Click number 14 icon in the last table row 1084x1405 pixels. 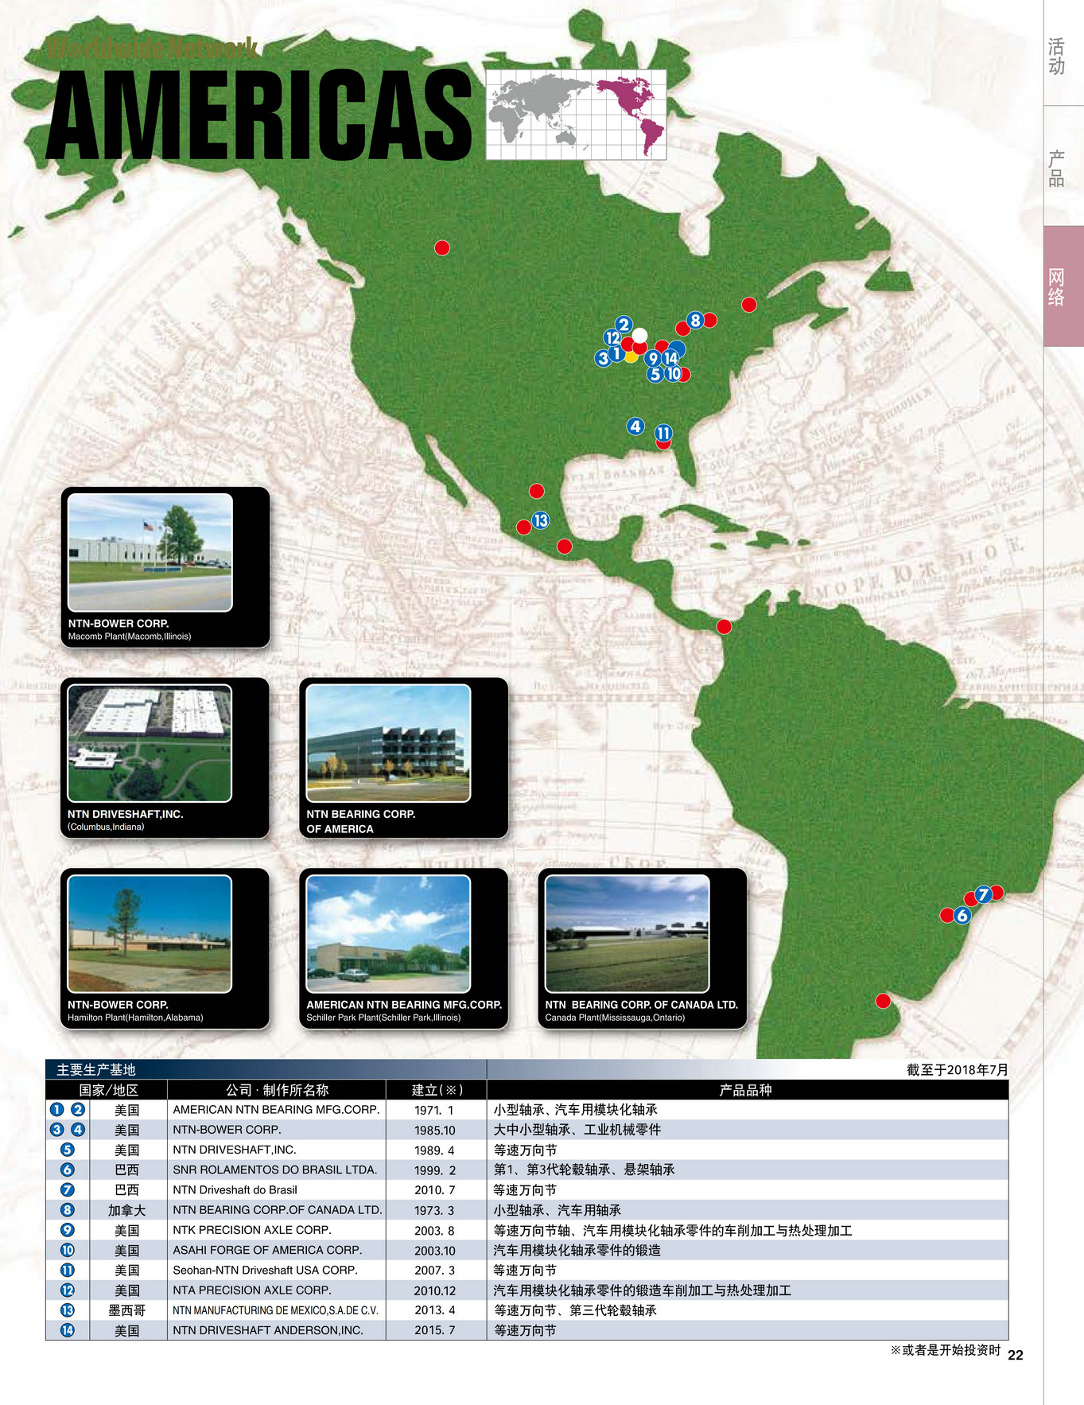tap(68, 1330)
